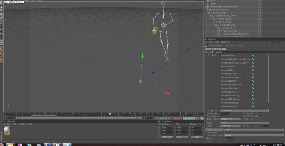Image resolution: width=285 pixels, height=146 pixels.
Task: Open Coordinates Size mode dropdown
Action: coord(182,137)
